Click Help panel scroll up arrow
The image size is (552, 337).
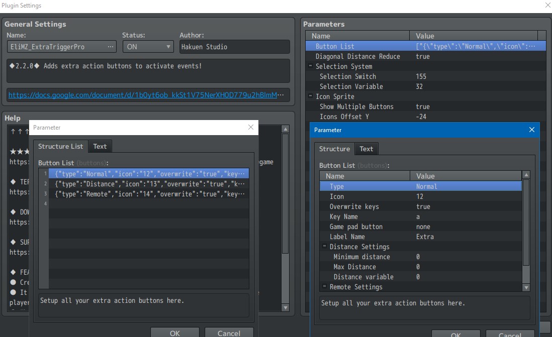(286, 129)
